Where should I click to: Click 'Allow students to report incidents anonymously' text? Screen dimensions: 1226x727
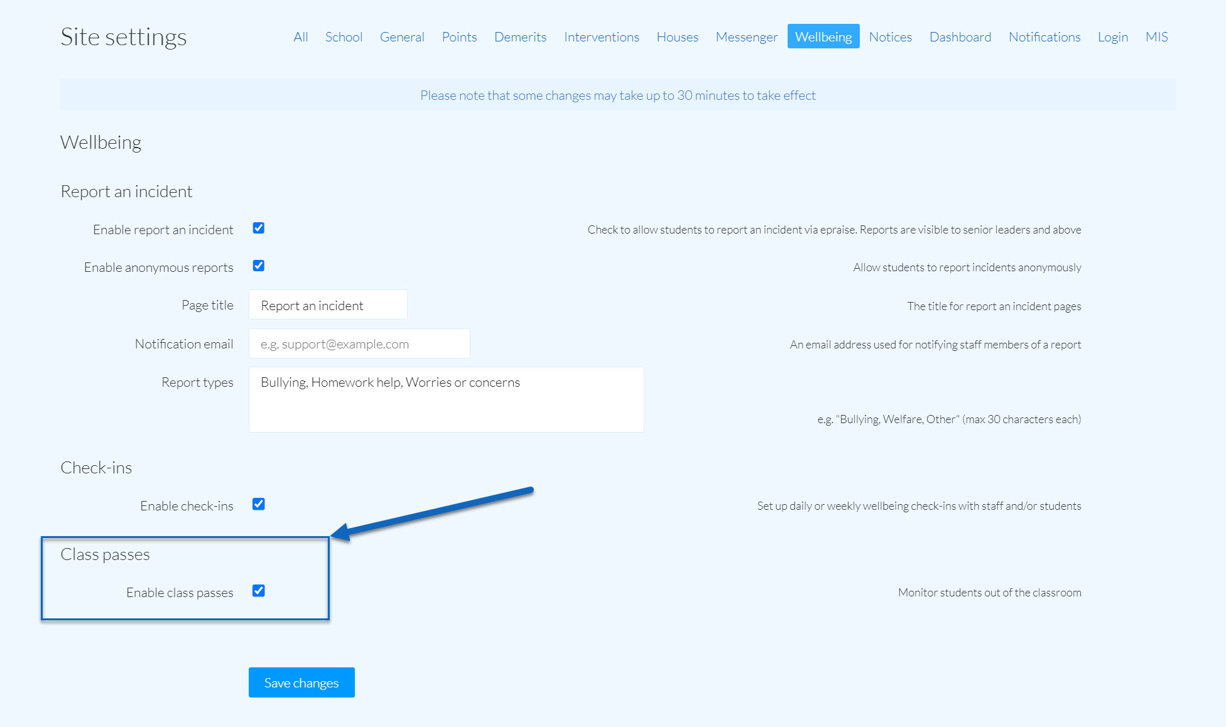[967, 267]
